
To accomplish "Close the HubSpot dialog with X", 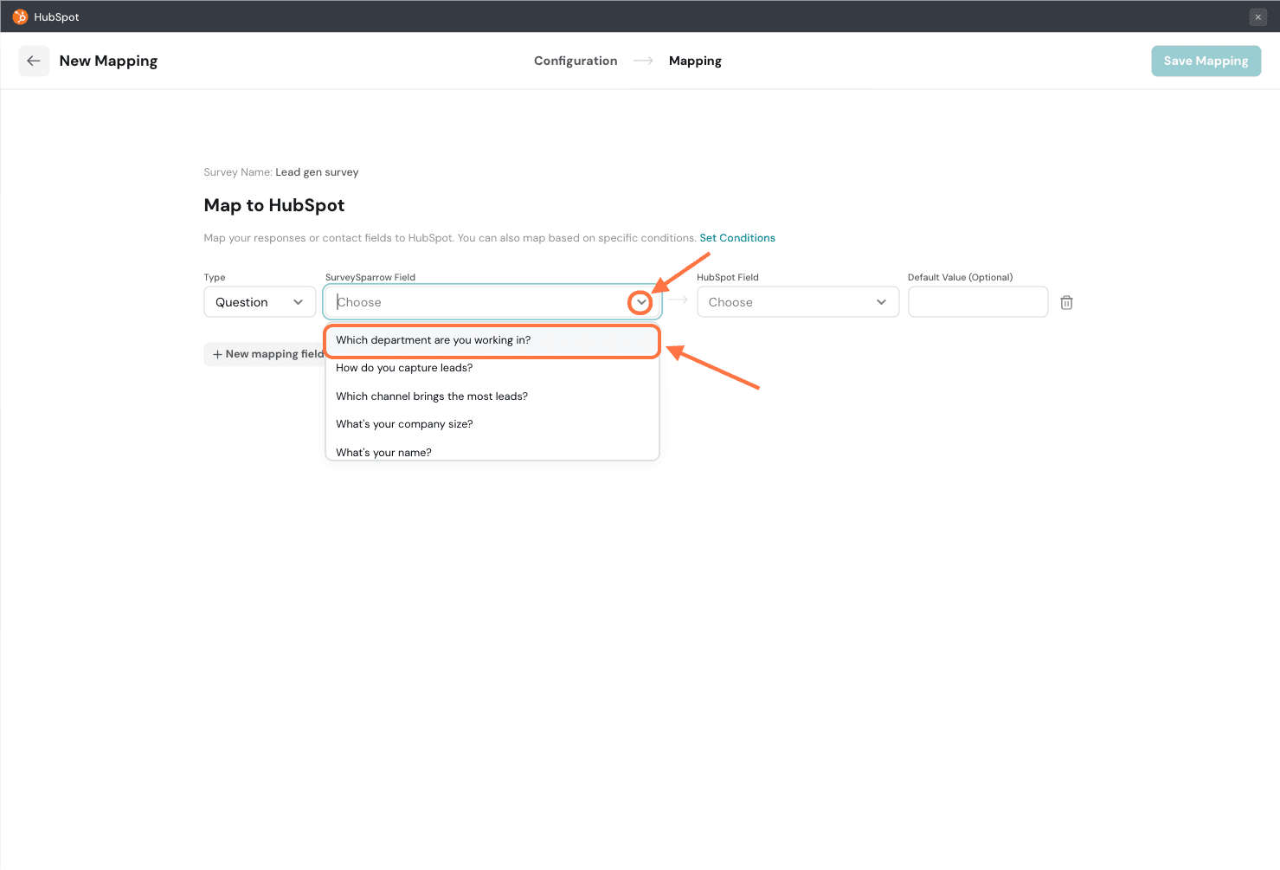I will 1257,17.
